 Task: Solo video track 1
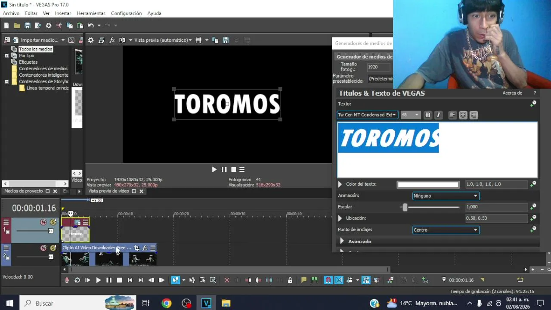(53, 222)
